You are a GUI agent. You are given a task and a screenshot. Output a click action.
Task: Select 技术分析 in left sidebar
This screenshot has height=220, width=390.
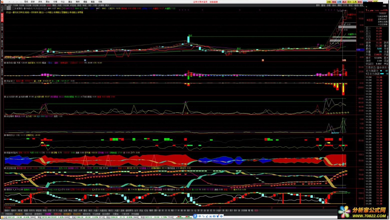click(2, 18)
